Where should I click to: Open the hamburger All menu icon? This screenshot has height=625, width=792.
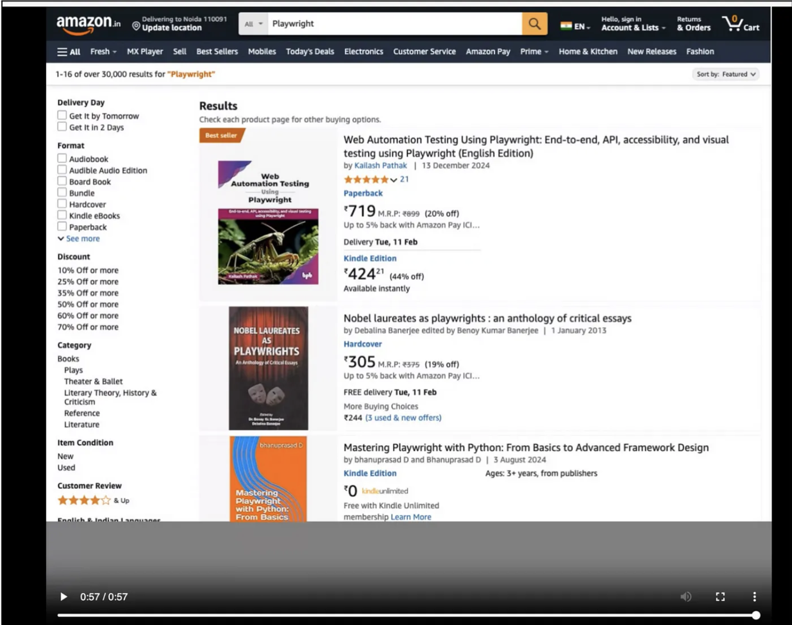[x=62, y=52]
